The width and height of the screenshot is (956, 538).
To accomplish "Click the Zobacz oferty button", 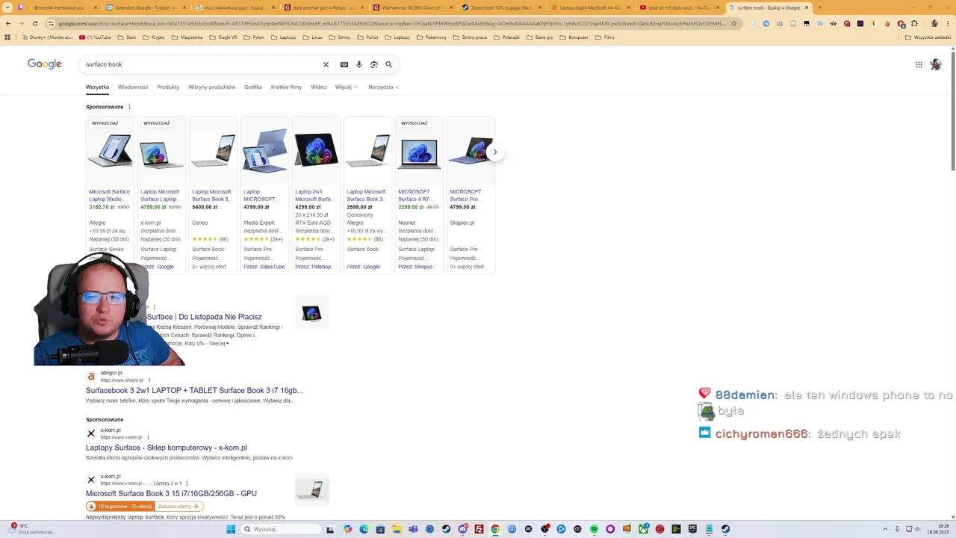I will coord(178,507).
